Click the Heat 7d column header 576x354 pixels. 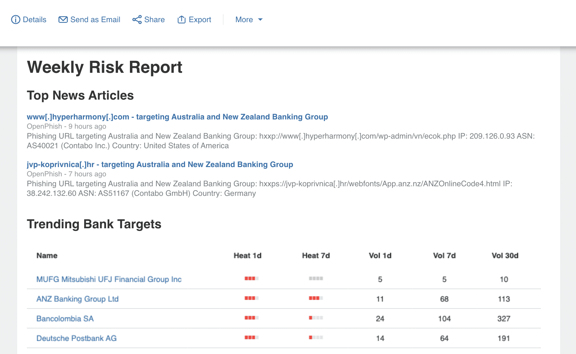[x=316, y=255]
